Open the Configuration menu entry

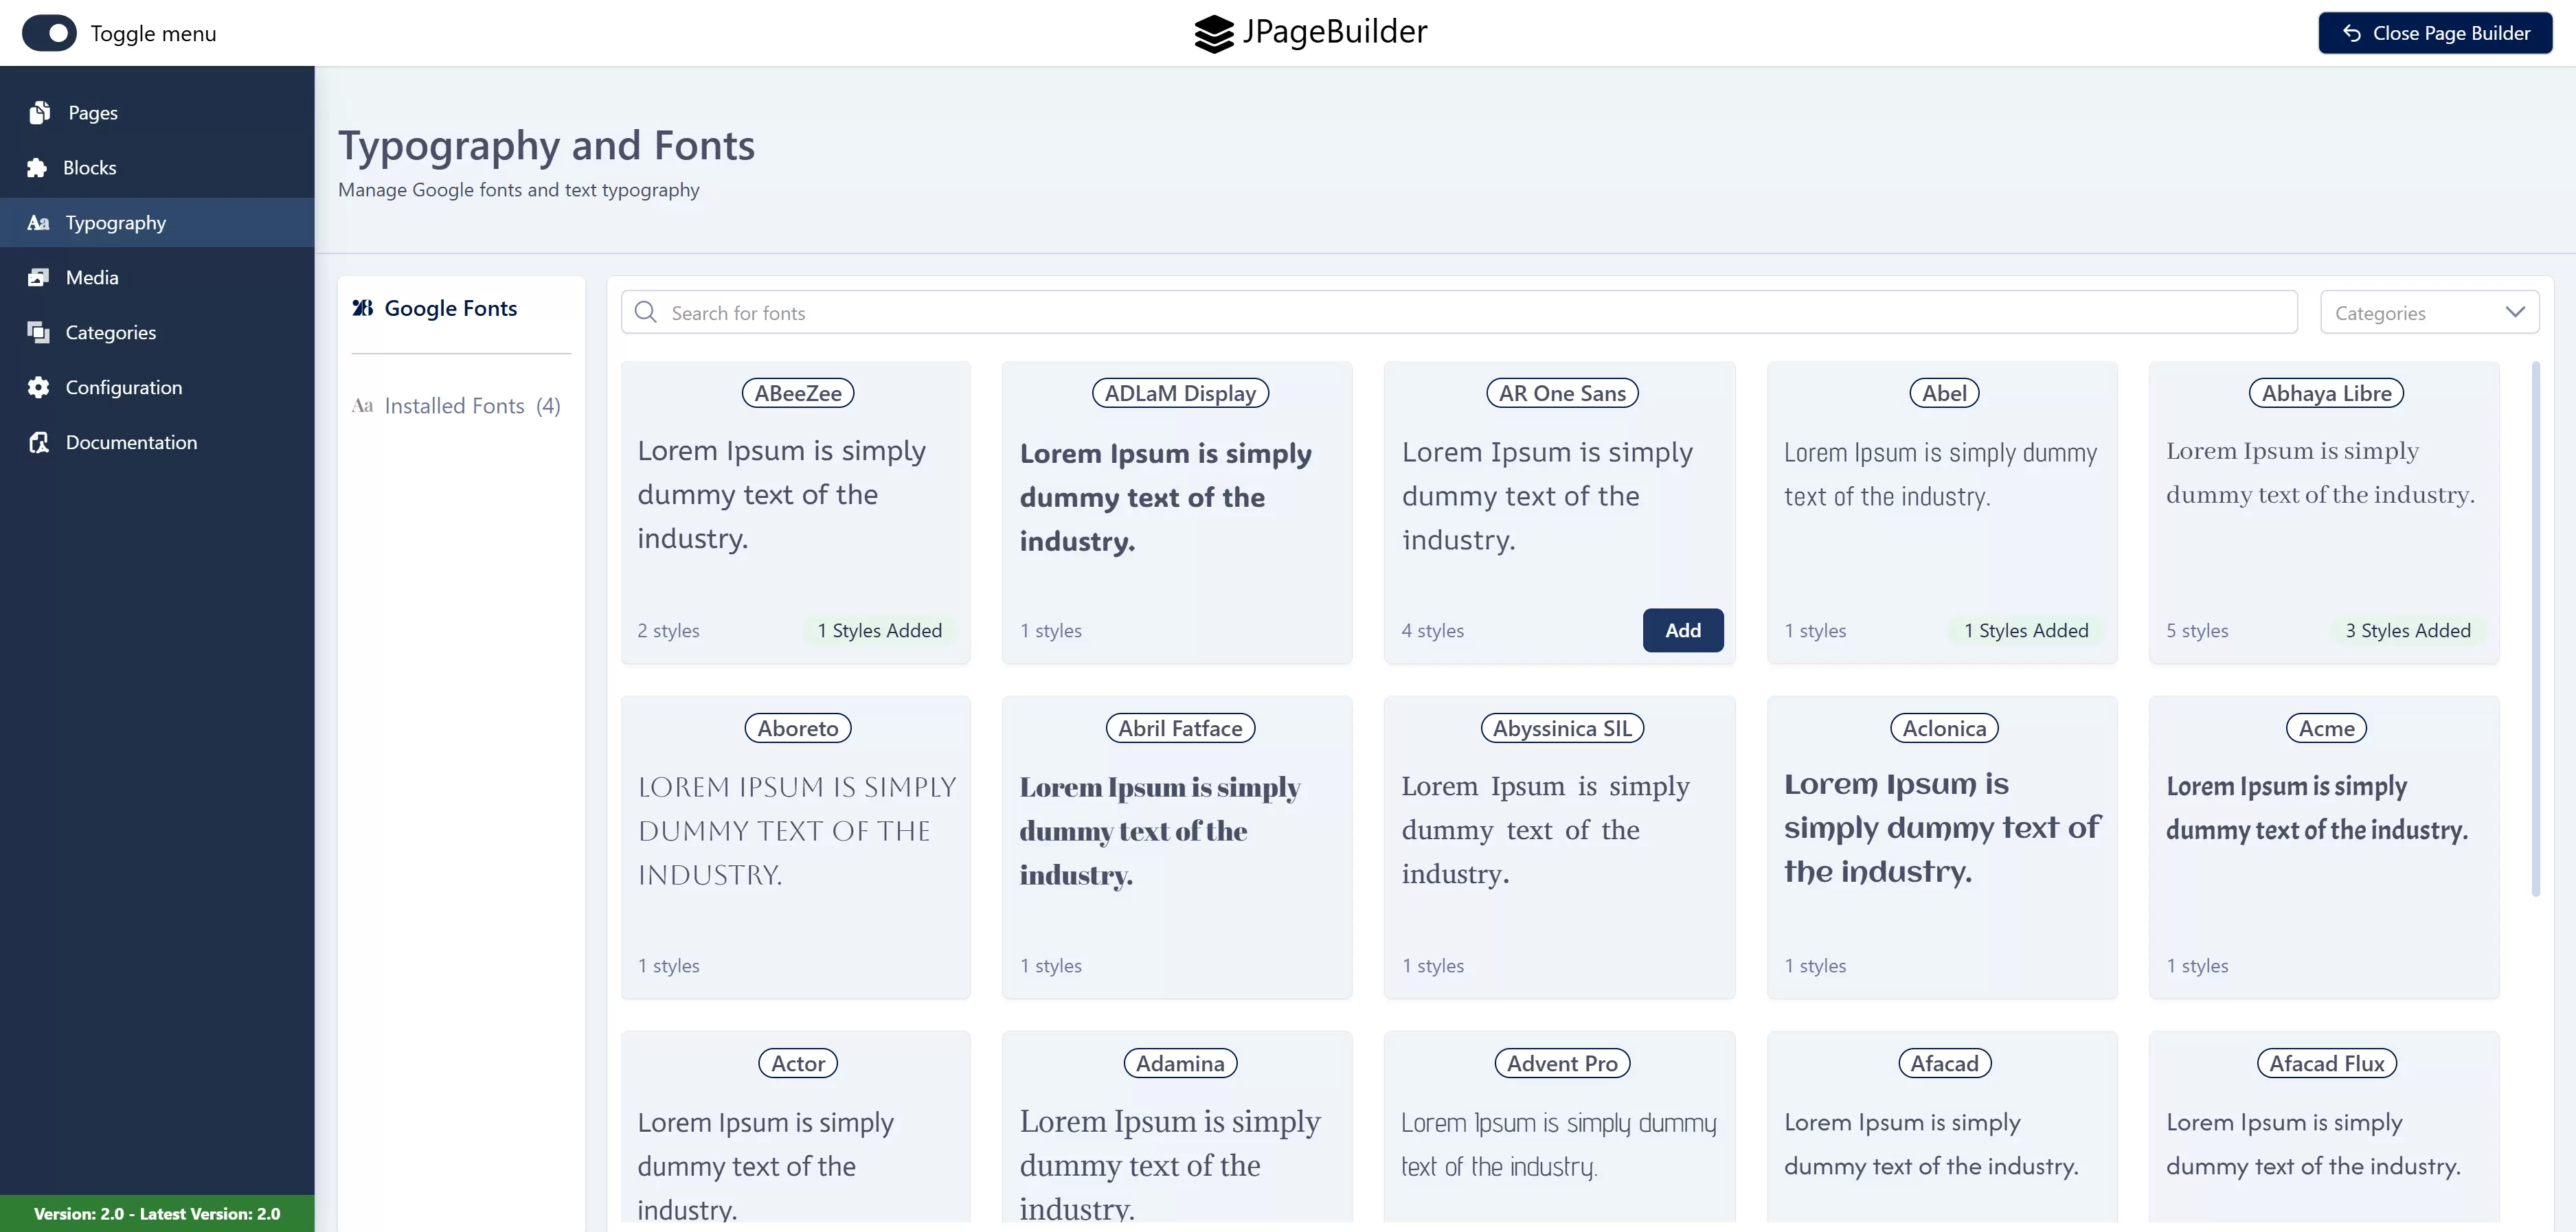click(157, 388)
